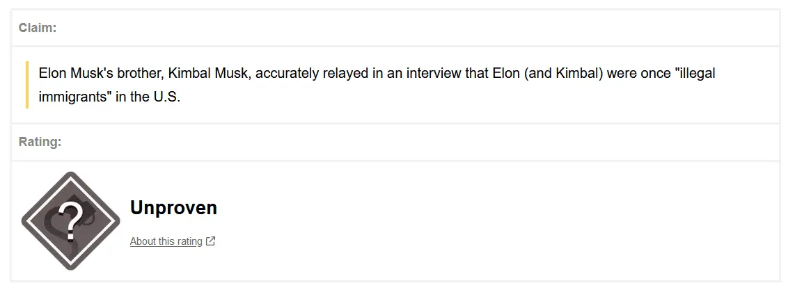This screenshot has height=290, width=788.
Task: Click the yellow bar beside the claim quote
Action: tap(27, 85)
